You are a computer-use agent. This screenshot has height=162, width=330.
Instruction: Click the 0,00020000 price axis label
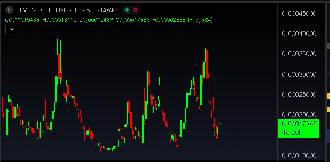[299, 115]
